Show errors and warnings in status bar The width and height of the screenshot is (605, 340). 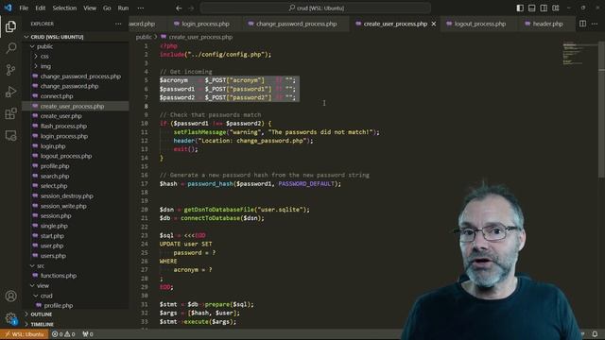click(63, 334)
